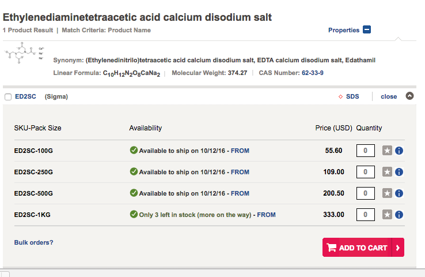Open info icon for ED2SC-100G

[399, 151]
